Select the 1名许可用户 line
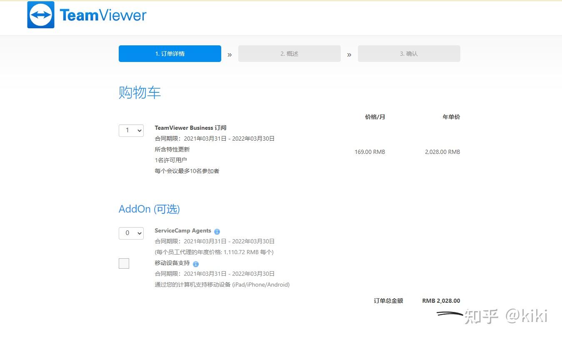This screenshot has width=562, height=339. click(x=171, y=160)
